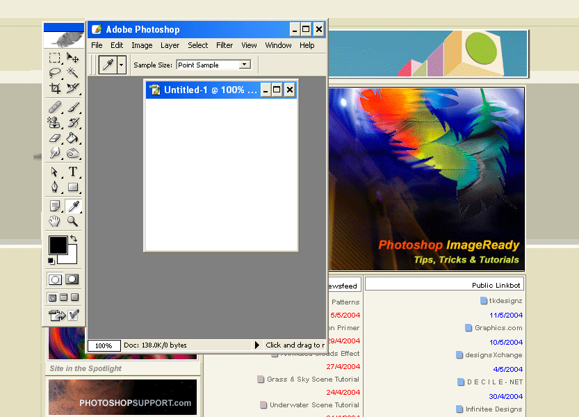Open the Infinitee Designs link
Viewport: 579px width, 417px height.
tap(494, 409)
